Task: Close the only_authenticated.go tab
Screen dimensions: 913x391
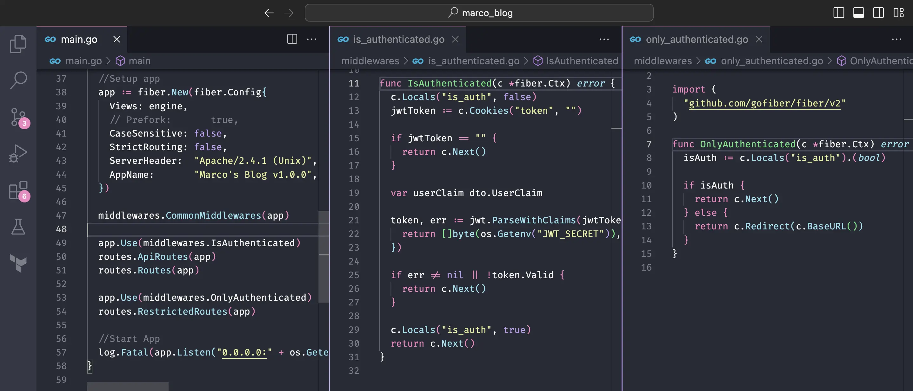Action: coord(759,39)
